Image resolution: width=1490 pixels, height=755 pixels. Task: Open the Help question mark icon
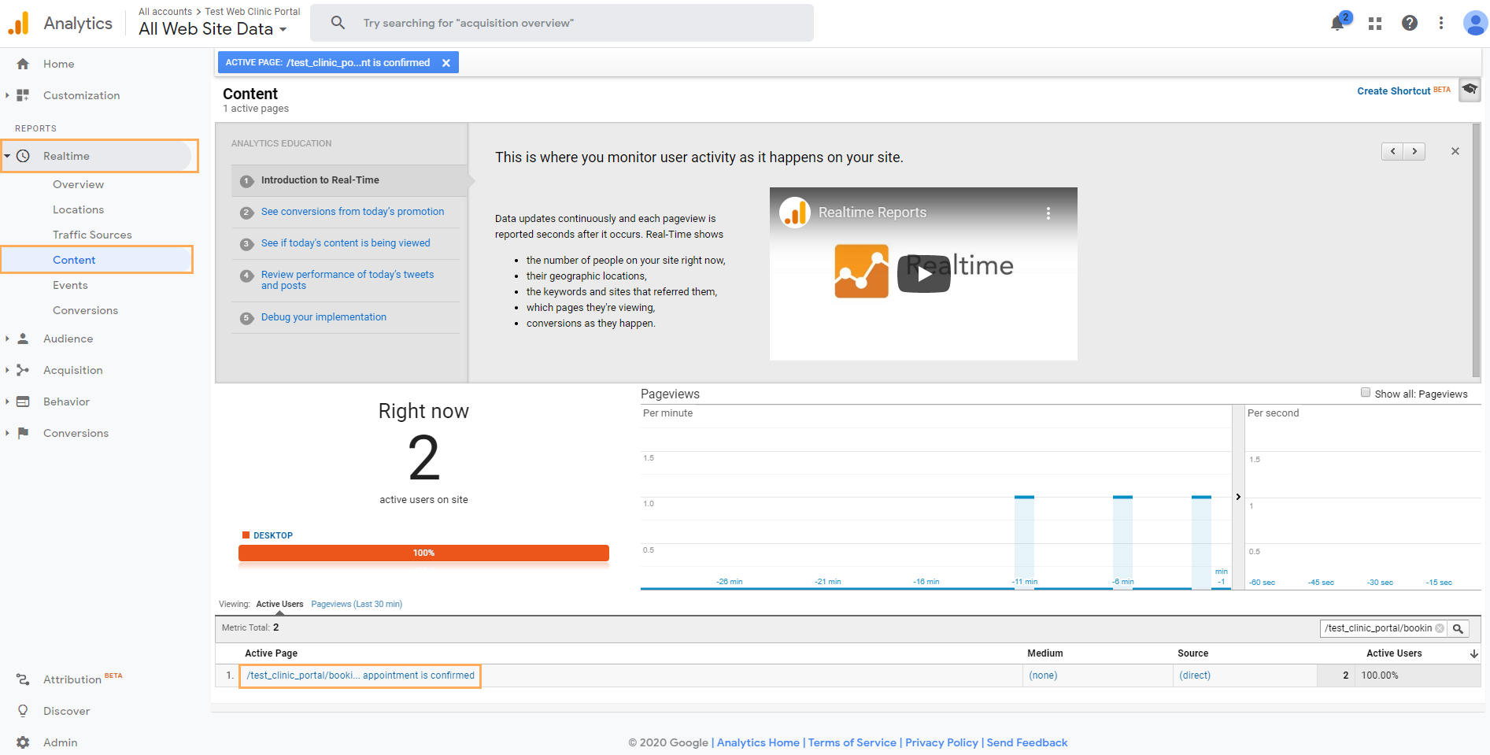1410,23
